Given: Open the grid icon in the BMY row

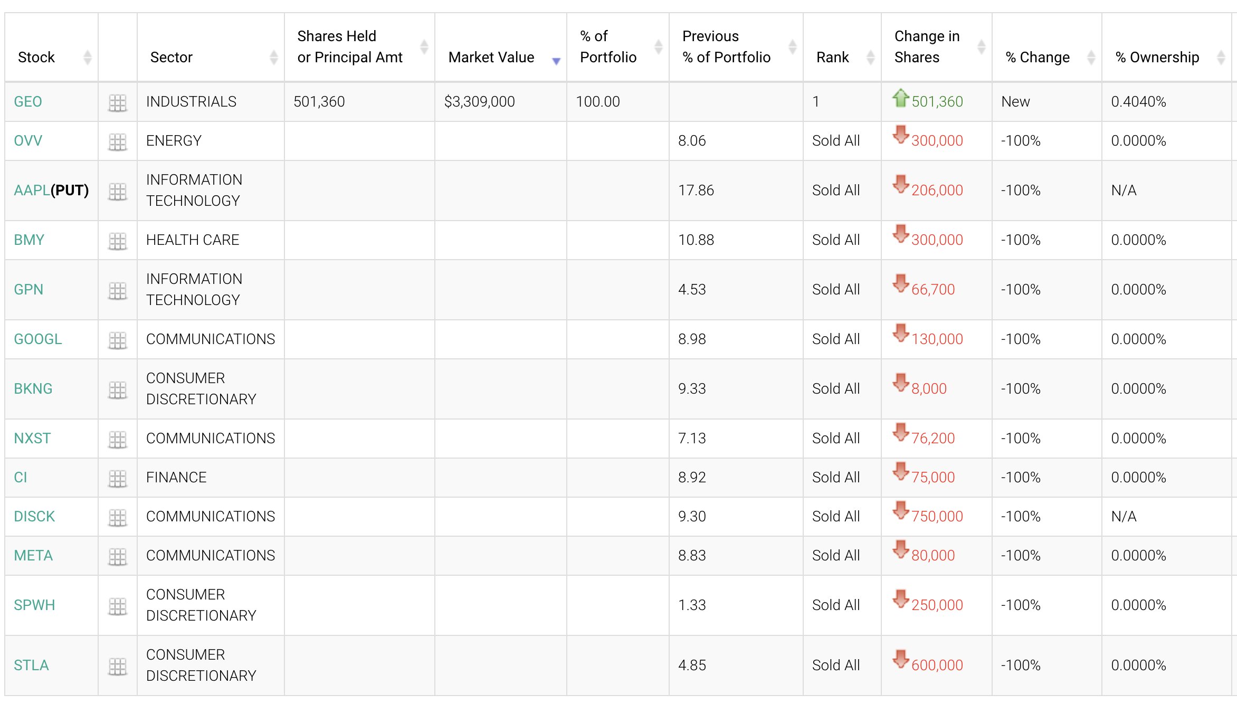Looking at the screenshot, I should point(118,241).
